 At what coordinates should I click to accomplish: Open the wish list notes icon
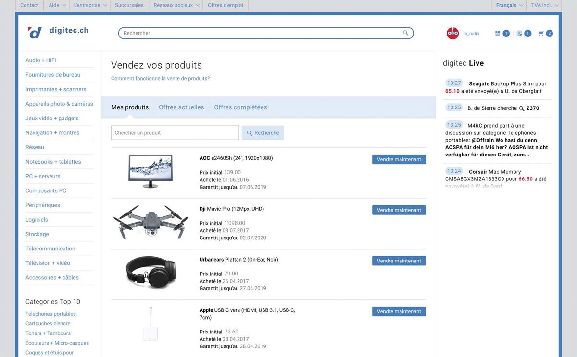click(519, 34)
